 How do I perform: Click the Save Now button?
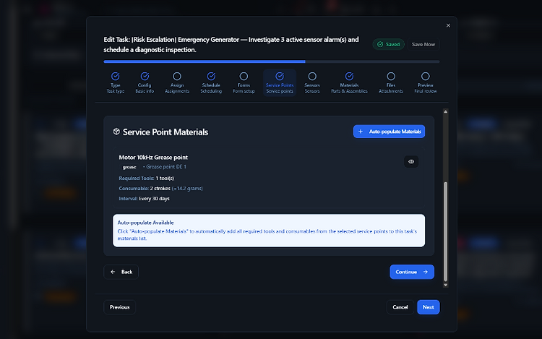click(423, 44)
